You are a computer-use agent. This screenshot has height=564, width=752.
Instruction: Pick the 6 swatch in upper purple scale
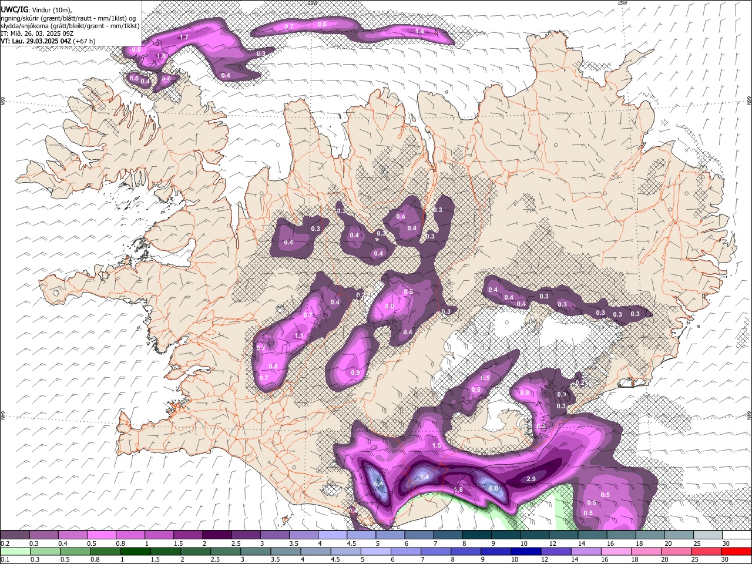click(419, 535)
